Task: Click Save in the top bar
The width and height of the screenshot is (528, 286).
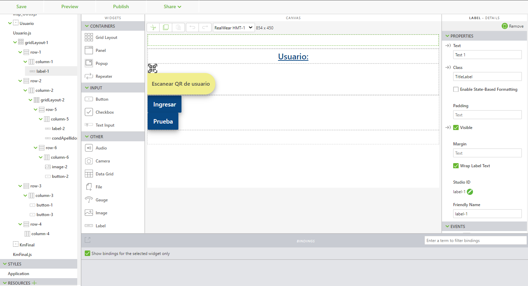Action: [x=21, y=6]
